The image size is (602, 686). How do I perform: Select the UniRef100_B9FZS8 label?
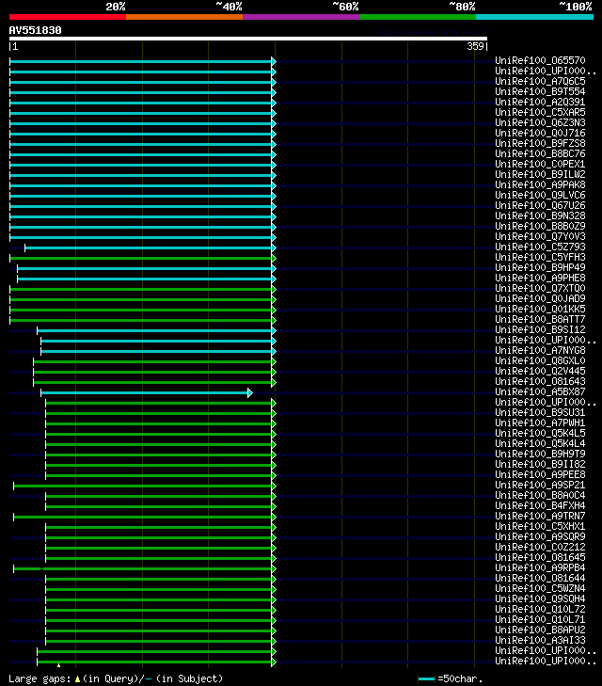(540, 143)
